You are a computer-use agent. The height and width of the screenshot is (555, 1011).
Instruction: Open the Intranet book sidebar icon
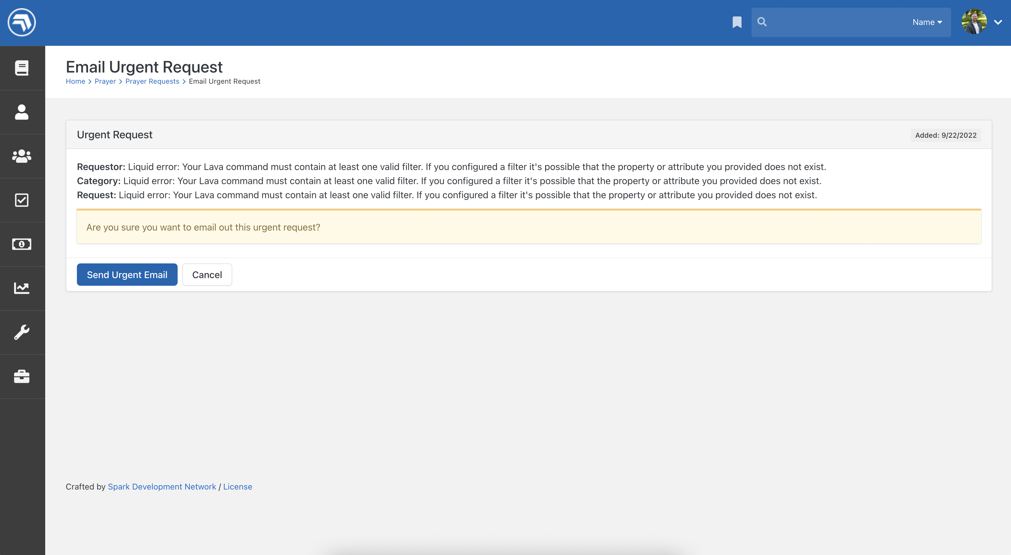22,68
